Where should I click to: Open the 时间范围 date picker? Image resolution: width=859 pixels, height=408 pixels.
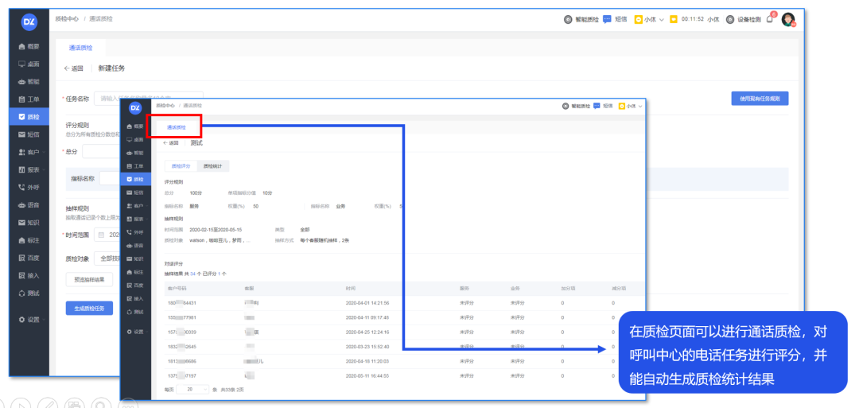point(108,235)
